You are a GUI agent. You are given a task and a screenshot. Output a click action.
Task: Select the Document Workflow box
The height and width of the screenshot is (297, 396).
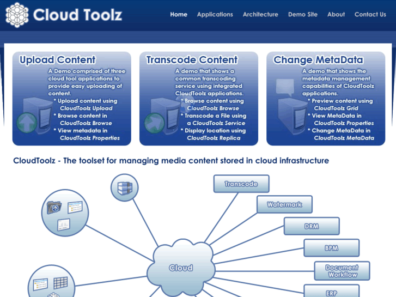[x=342, y=271]
